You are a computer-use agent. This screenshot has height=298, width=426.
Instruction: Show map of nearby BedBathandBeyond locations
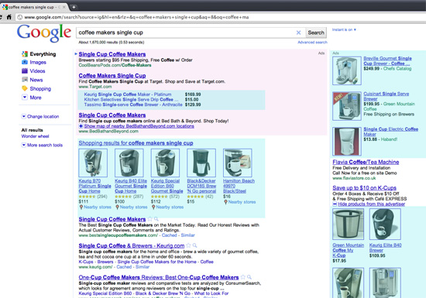pos(136,126)
